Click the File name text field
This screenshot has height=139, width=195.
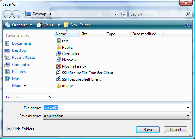point(115,108)
